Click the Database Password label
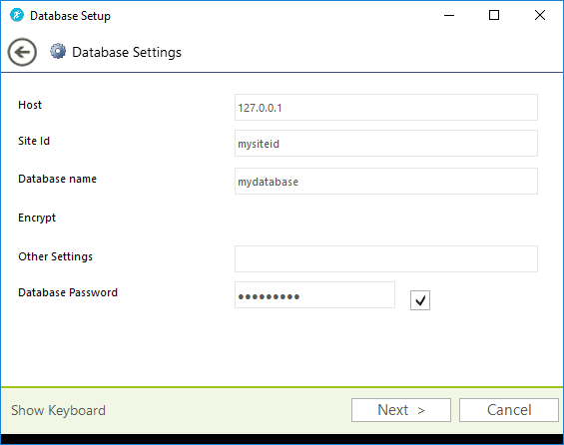This screenshot has height=445, width=564. click(68, 292)
